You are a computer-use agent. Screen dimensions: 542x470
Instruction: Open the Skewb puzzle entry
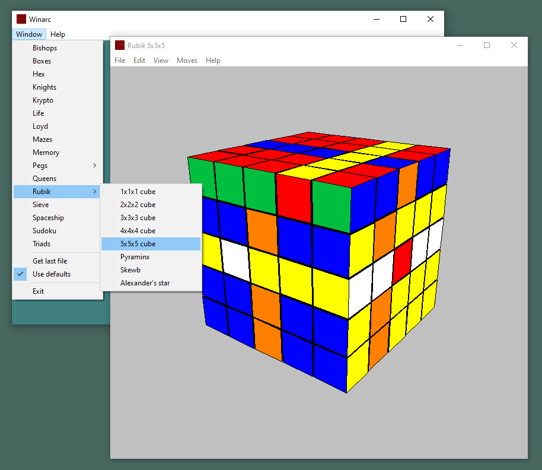[x=151, y=270]
